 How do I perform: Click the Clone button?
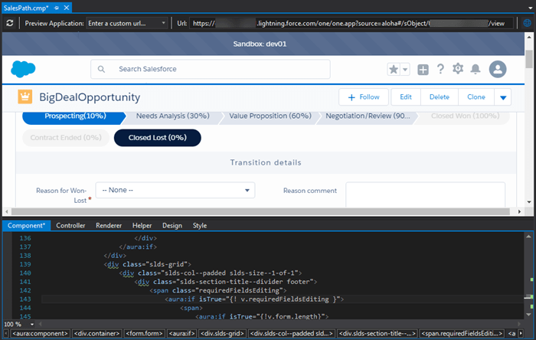tap(476, 97)
